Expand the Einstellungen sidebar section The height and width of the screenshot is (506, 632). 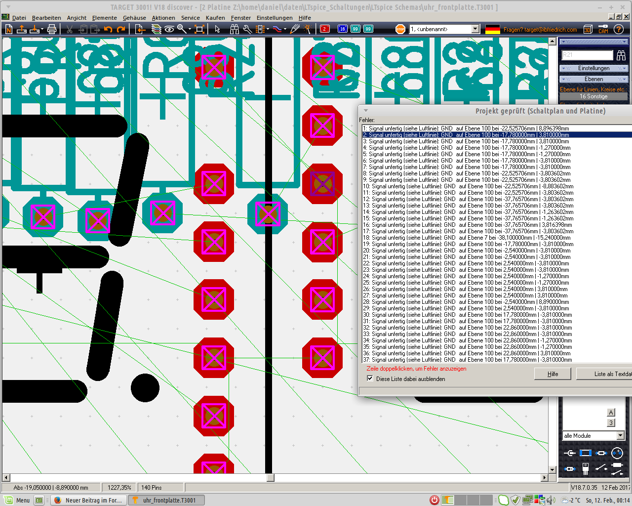[x=593, y=68]
